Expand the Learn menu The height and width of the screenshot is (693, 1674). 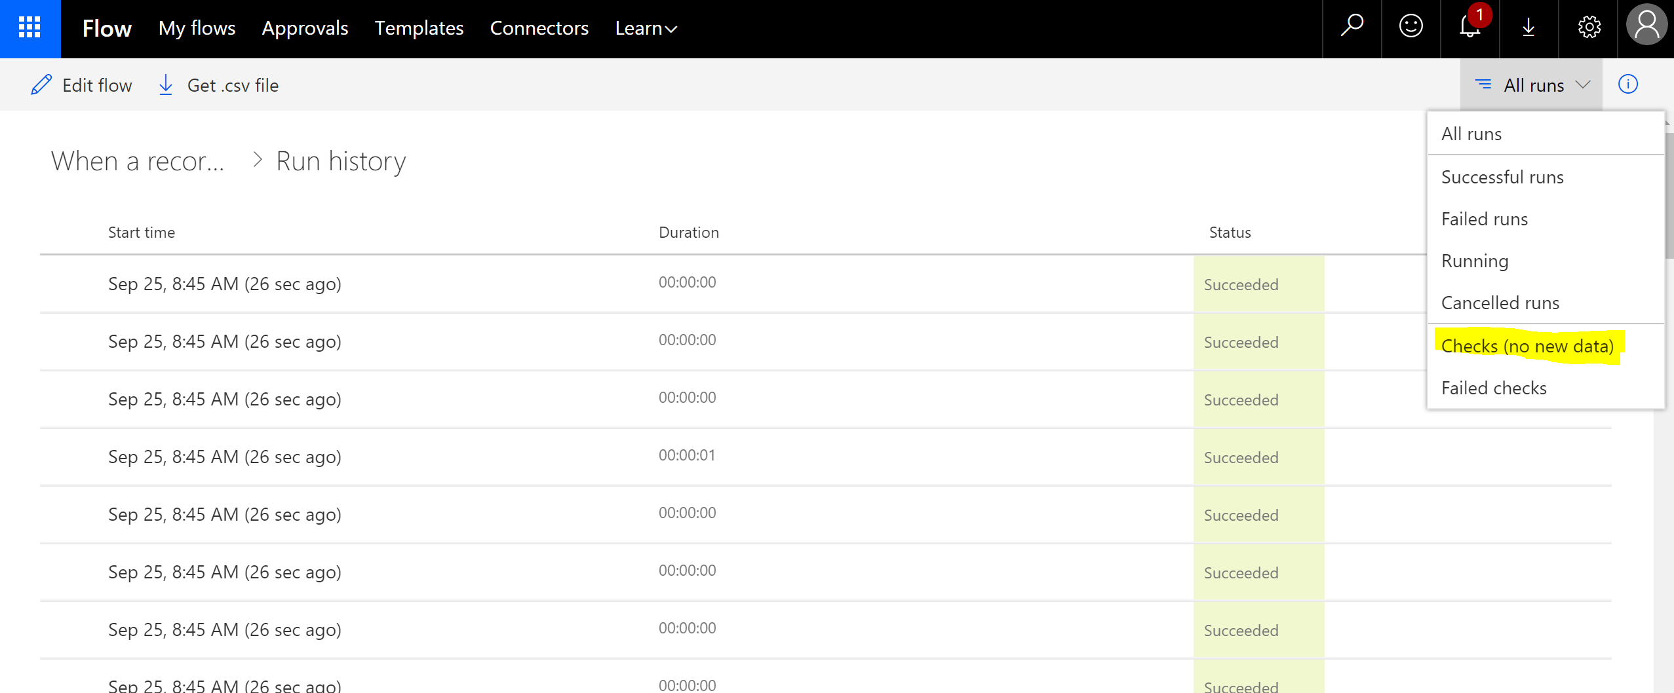[x=646, y=28]
